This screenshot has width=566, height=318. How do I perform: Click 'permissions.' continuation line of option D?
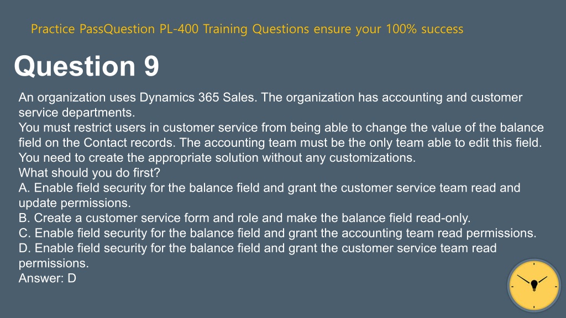(x=54, y=263)
